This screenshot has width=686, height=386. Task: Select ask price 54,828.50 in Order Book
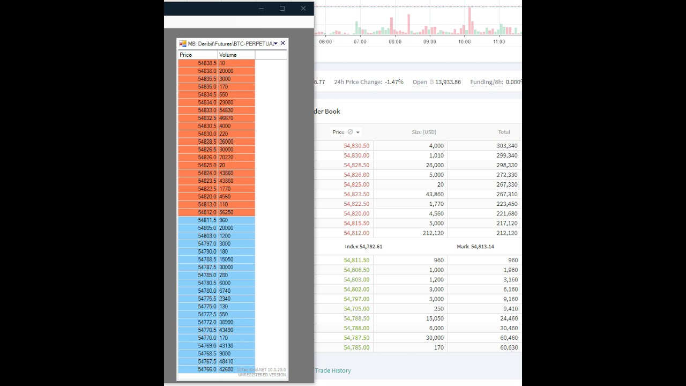click(356, 165)
